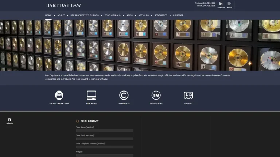This screenshot has height=157, width=280.
Task: Click the Copyrights symbol icon
Action: (x=124, y=95)
